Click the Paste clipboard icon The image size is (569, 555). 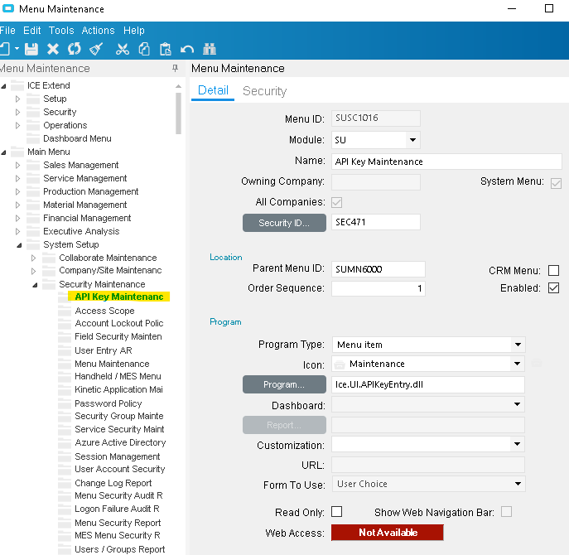pos(166,50)
